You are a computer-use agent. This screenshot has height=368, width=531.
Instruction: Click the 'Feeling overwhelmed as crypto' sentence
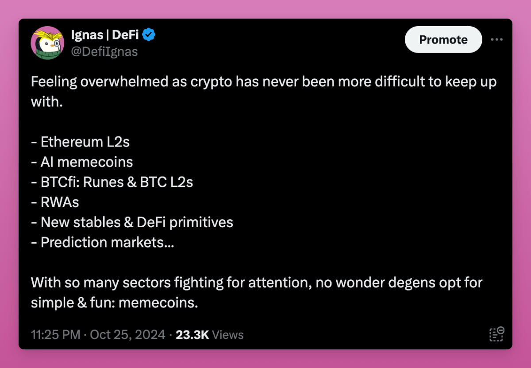point(264,92)
